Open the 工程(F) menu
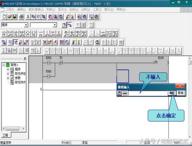 pos(10,10)
